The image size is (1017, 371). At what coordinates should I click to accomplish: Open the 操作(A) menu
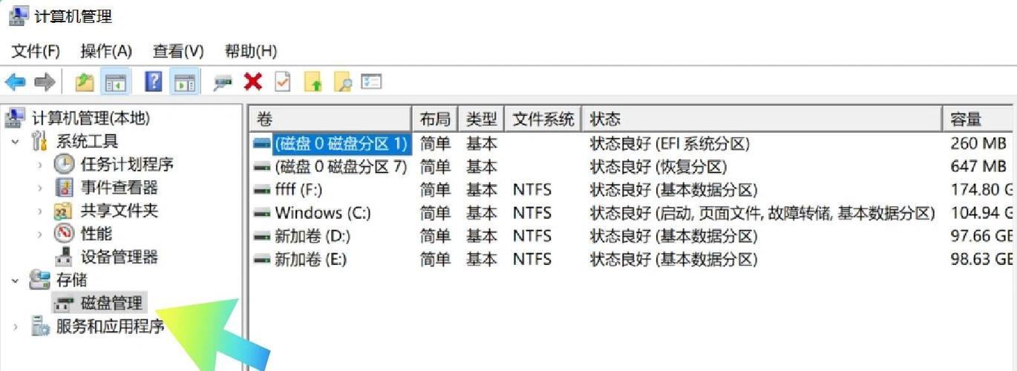click(x=106, y=51)
